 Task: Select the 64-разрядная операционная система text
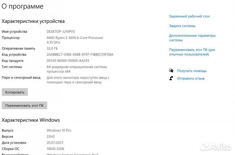[x=77, y=69]
